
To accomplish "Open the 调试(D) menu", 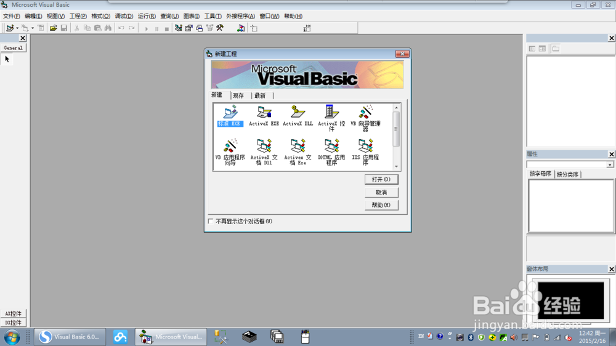I will (x=124, y=16).
